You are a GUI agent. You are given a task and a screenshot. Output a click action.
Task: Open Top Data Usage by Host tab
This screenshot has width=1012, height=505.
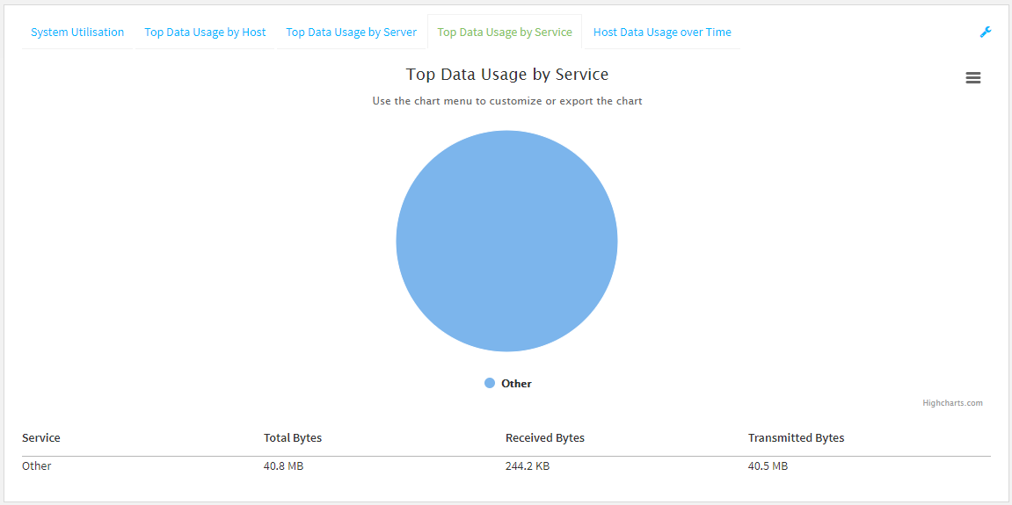205,32
